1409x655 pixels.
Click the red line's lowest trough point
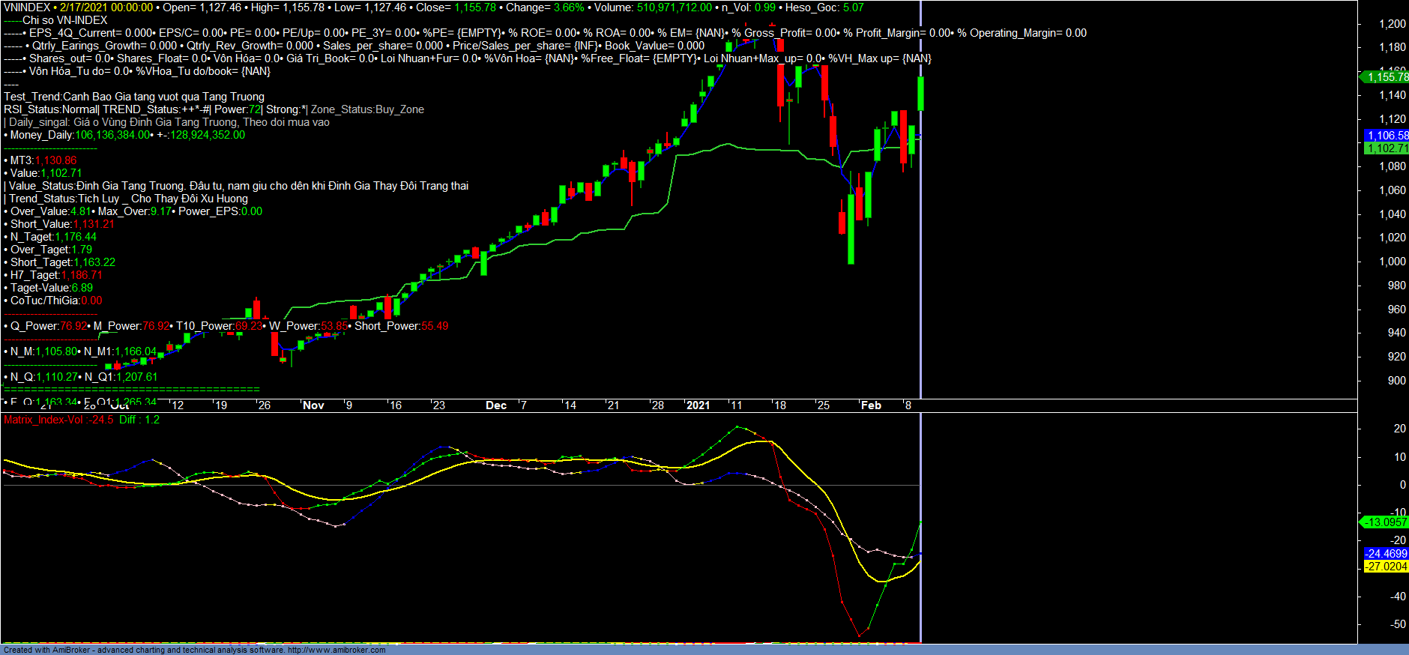[x=860, y=636]
